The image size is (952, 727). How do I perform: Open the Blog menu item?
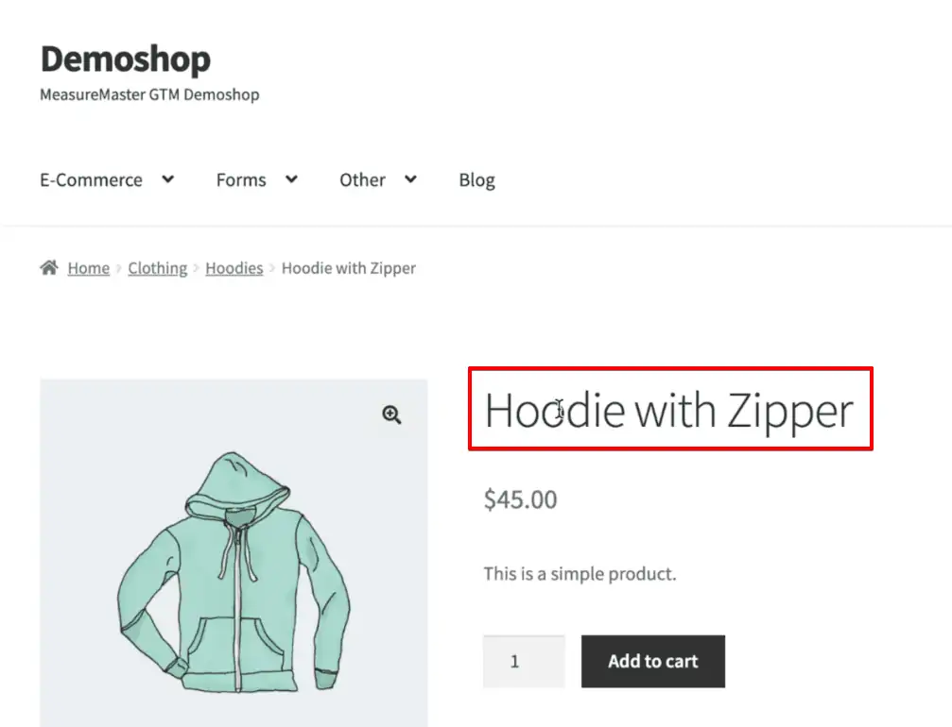point(476,179)
